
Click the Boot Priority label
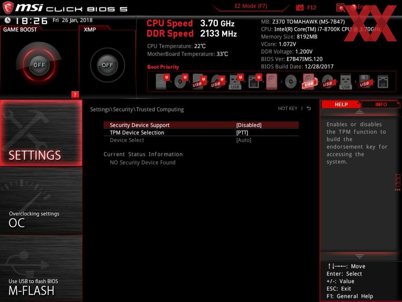click(x=163, y=67)
